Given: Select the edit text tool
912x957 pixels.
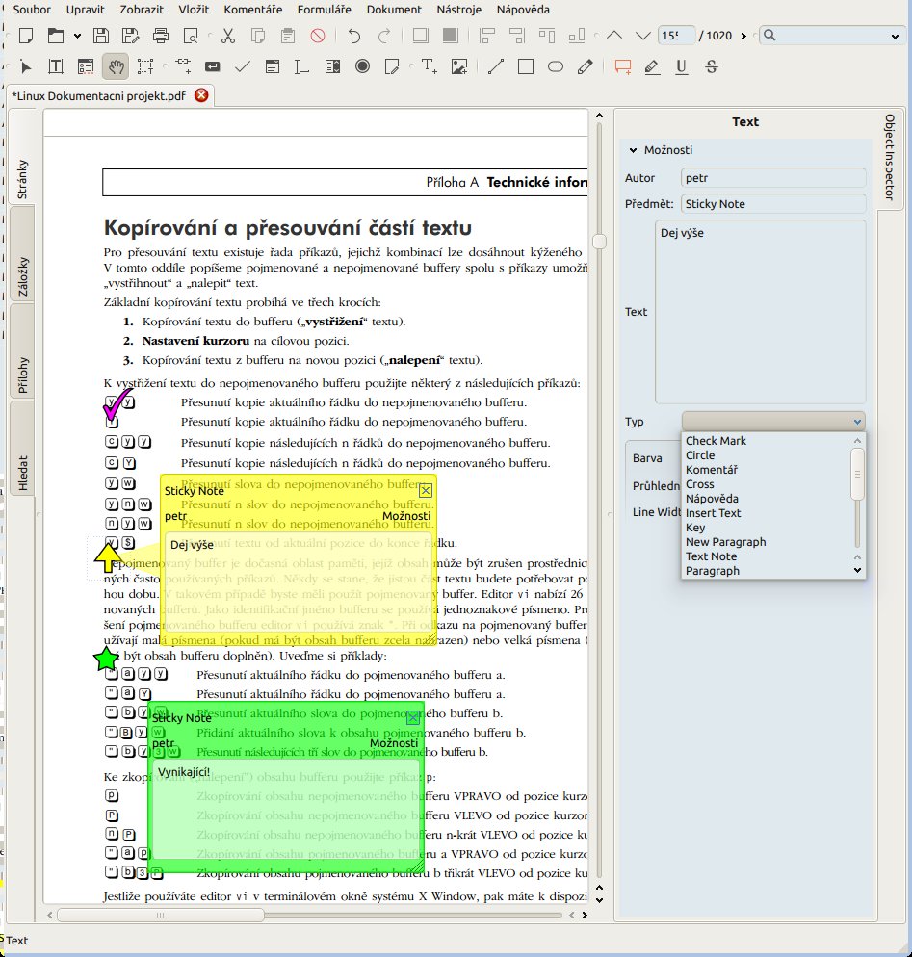Looking at the screenshot, I should click(x=56, y=66).
